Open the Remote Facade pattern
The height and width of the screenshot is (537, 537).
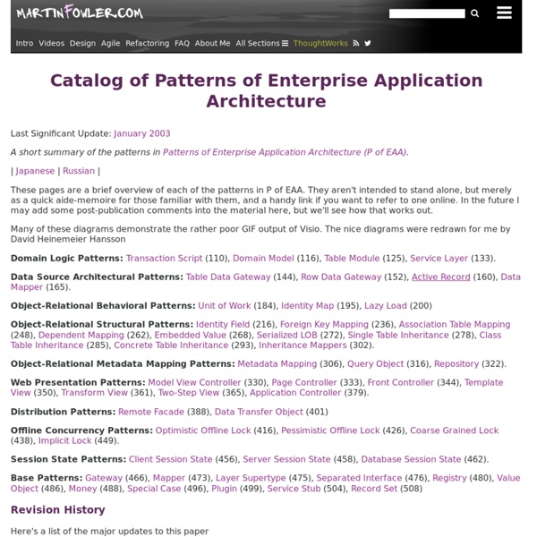coord(151,412)
